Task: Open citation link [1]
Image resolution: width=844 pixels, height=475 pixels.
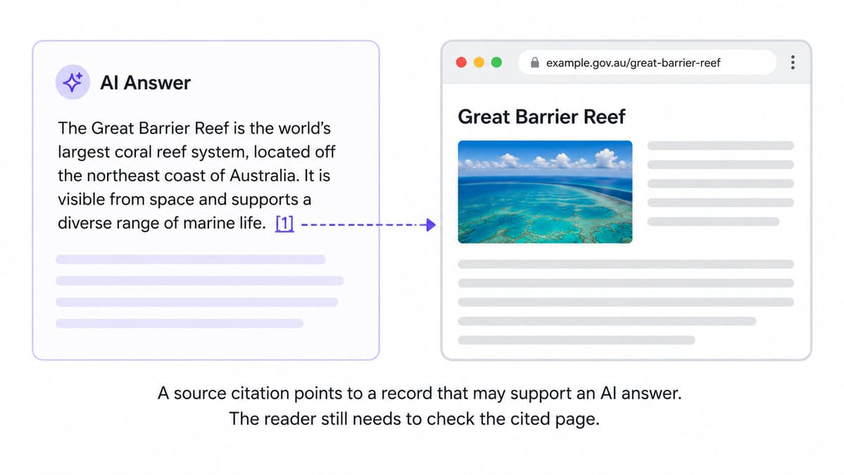Action: pyautogui.click(x=285, y=223)
